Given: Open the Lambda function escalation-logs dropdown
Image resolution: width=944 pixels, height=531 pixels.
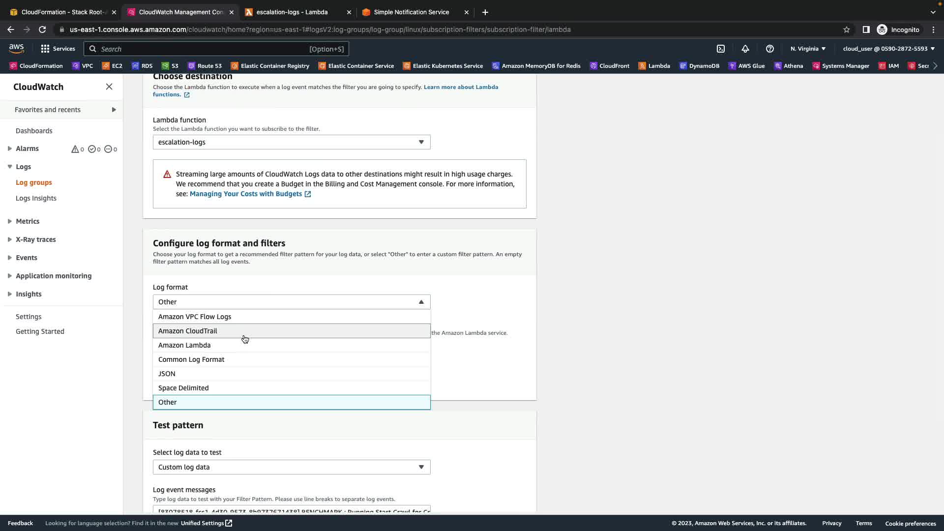Looking at the screenshot, I should click(291, 142).
